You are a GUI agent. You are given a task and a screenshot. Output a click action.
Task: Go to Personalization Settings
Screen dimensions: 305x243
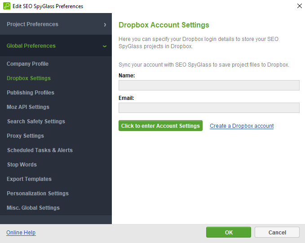[x=38, y=193]
